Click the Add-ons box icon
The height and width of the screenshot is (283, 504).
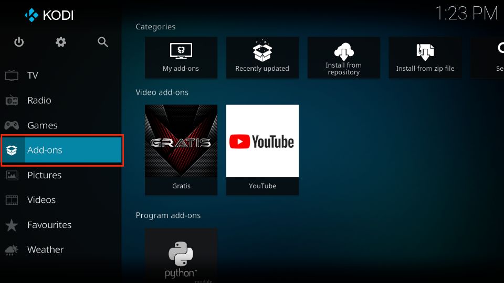[12, 150]
